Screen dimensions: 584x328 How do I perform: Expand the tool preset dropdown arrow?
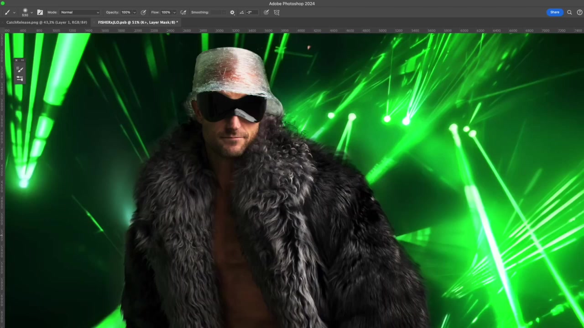point(14,12)
